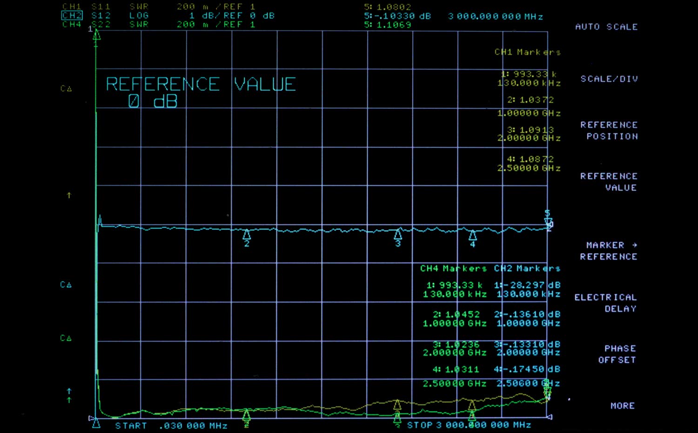The height and width of the screenshot is (433, 698).
Task: Click marker 1 triangle at the grid's top-left
Action: coord(96,35)
